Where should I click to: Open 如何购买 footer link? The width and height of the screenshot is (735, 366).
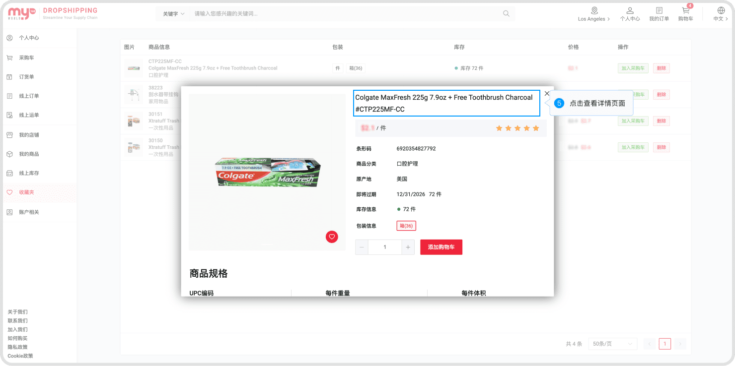(17, 338)
